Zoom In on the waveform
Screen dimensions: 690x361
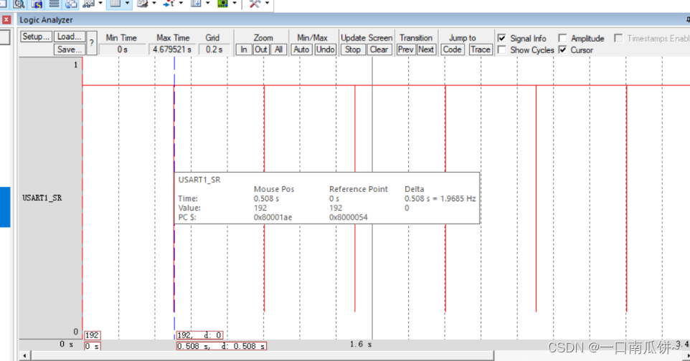[243, 49]
